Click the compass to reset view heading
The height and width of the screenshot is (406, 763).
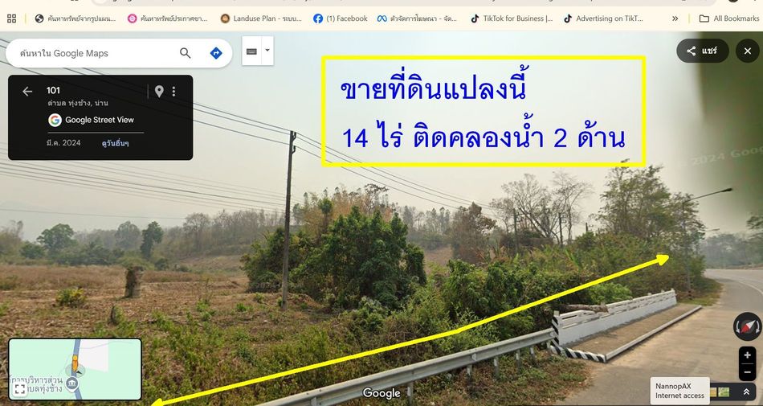click(x=748, y=326)
